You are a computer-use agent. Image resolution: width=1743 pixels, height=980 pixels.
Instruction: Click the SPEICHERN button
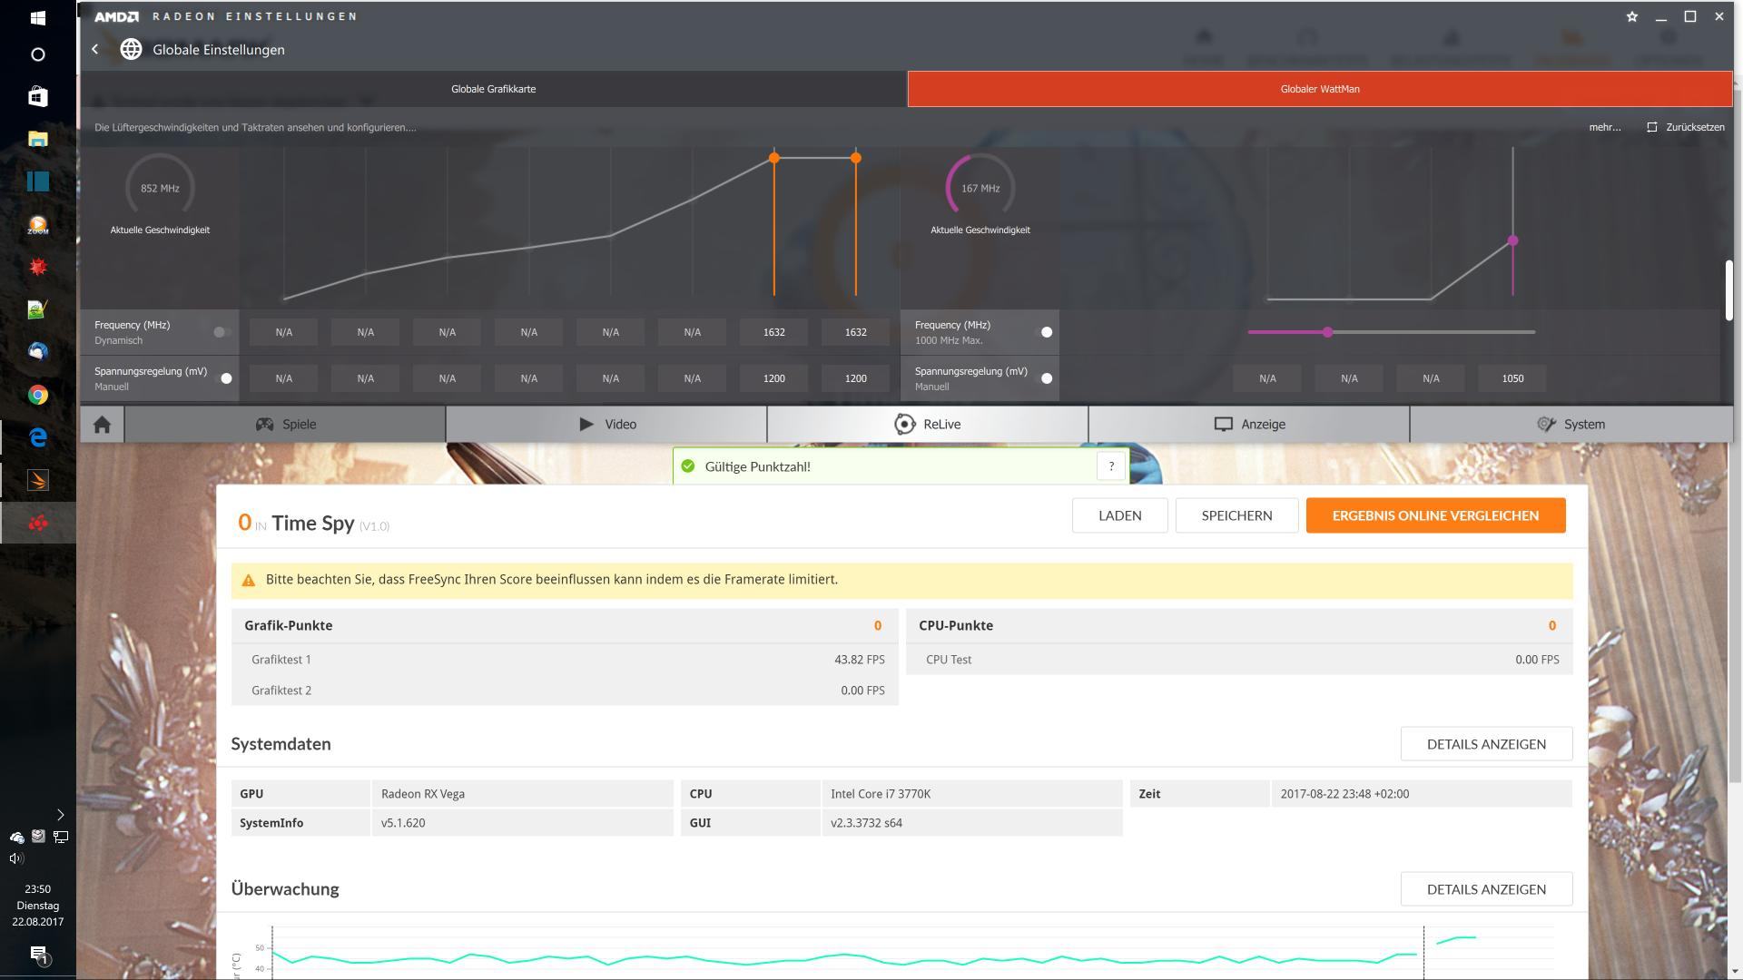(x=1236, y=515)
